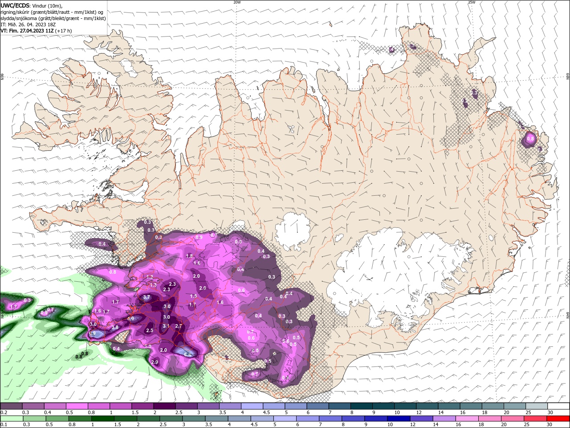Click the 3.8 precipitation value on the map
The height and width of the screenshot is (428, 570).
115,328
